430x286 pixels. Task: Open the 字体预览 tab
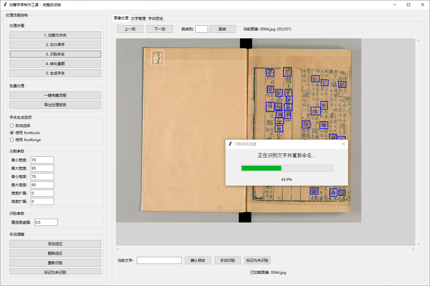pos(155,18)
